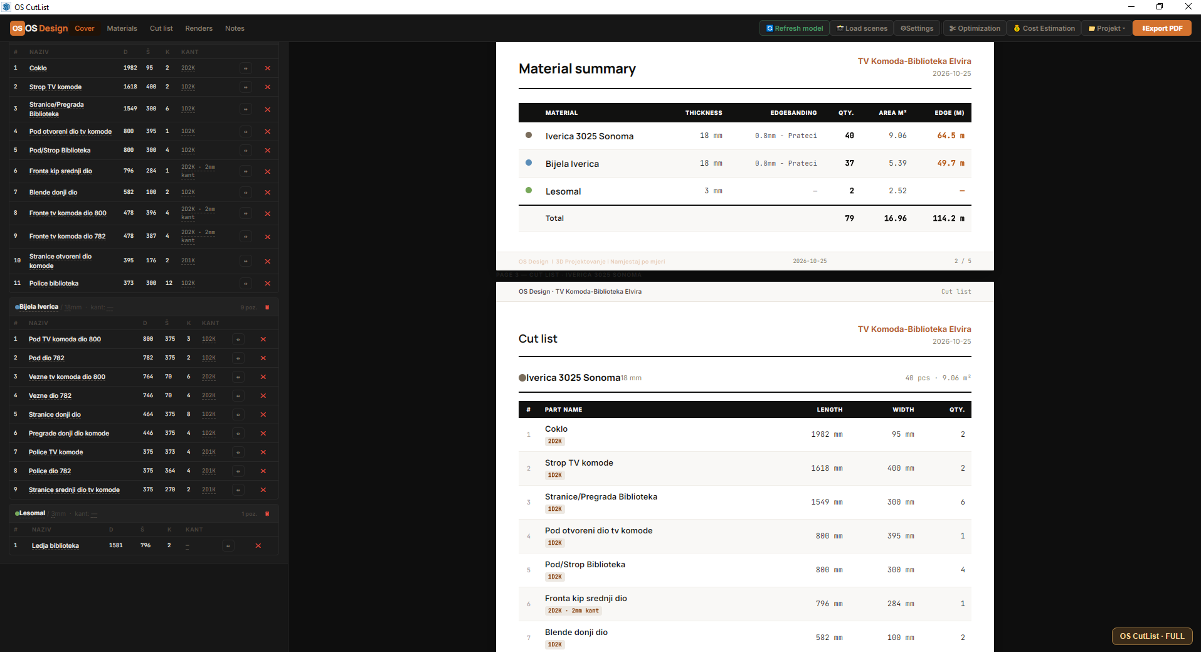
Task: Click the length value 1618 for Strop TV komode
Action: point(130,87)
